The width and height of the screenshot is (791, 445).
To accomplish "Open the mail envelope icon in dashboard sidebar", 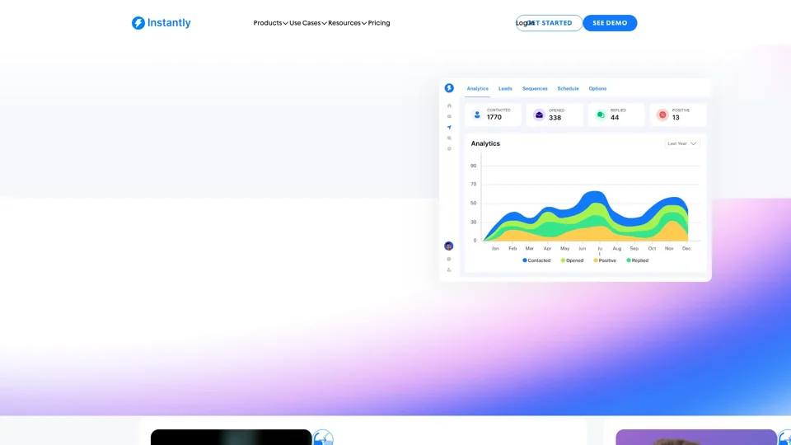I will point(449,116).
